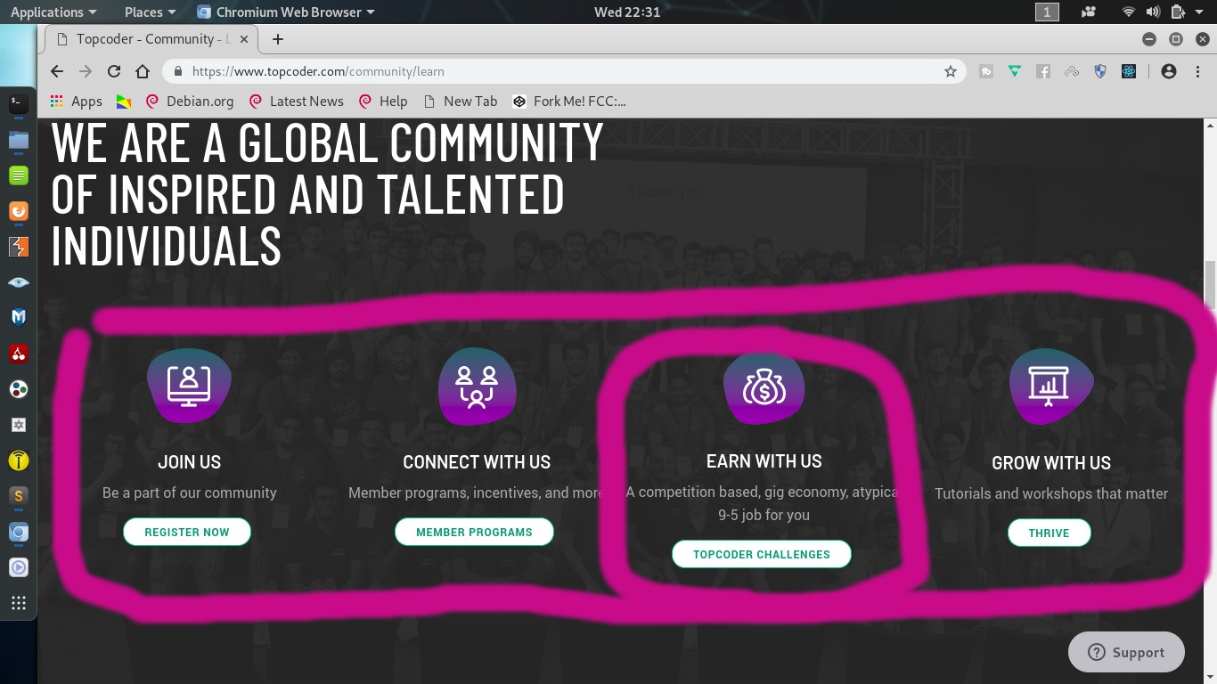The width and height of the screenshot is (1217, 684).
Task: Open the Places menu
Action: (150, 12)
